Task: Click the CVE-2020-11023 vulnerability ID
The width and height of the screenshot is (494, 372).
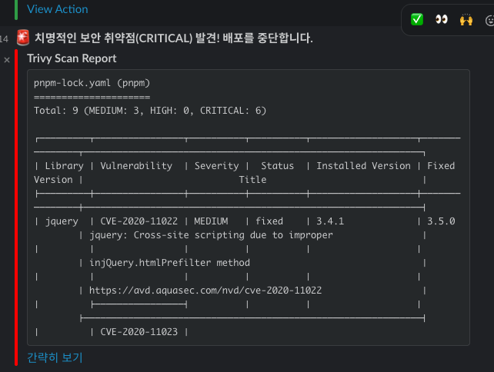Action: (139, 332)
